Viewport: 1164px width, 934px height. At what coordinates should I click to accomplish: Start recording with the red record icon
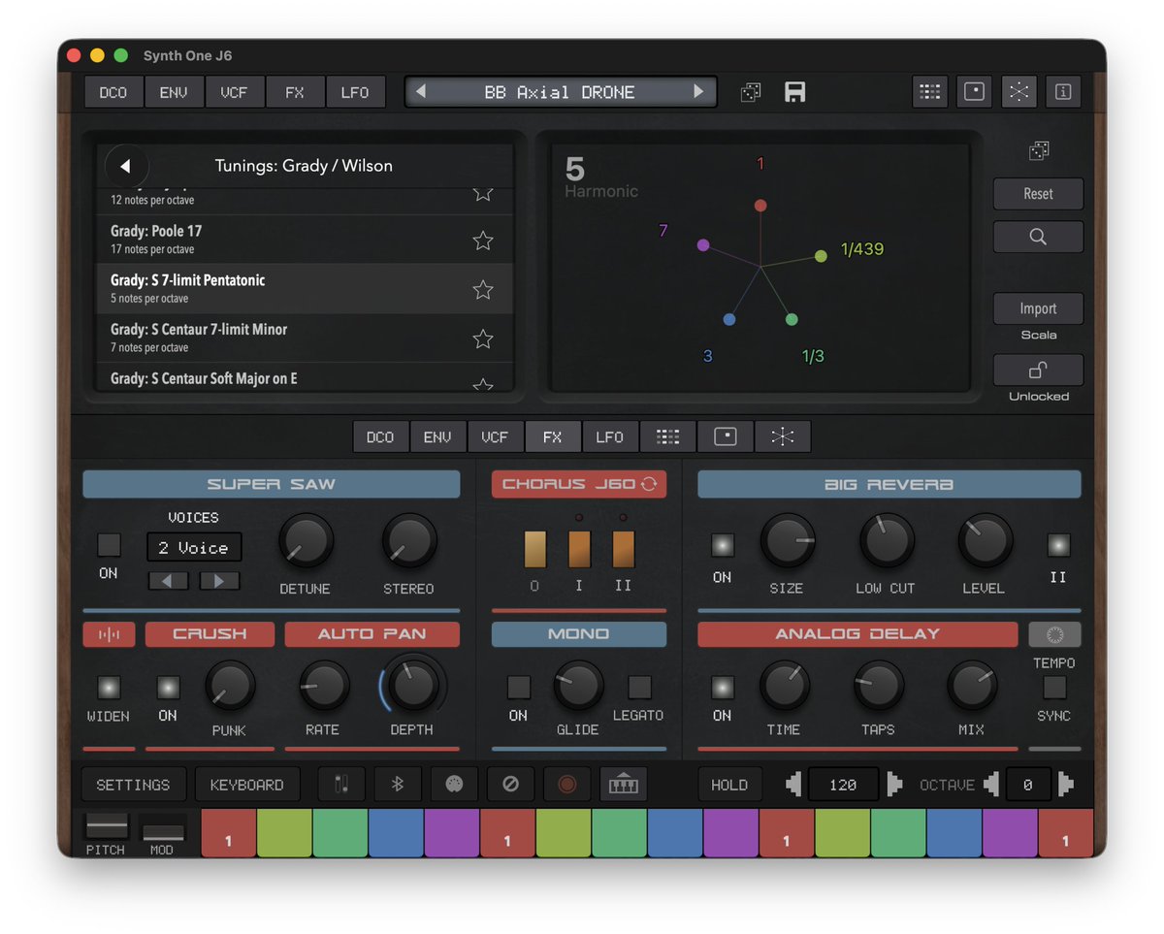point(566,785)
